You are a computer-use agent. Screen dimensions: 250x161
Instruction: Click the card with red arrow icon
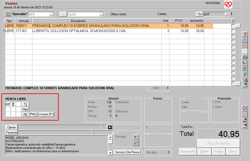pyautogui.click(x=245, y=120)
